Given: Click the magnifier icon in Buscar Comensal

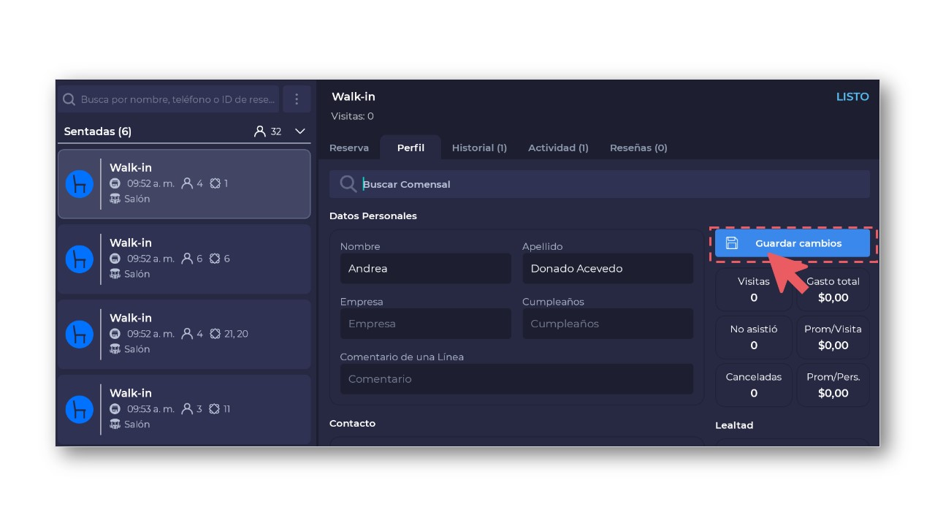Looking at the screenshot, I should (x=348, y=184).
